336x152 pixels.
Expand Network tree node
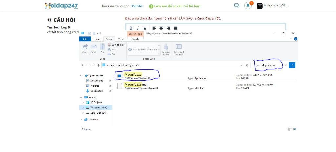pos(81,119)
